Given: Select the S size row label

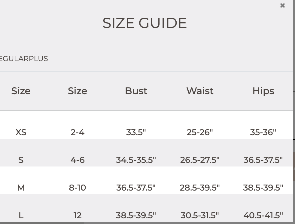Looking at the screenshot, I should pyautogui.click(x=21, y=160).
